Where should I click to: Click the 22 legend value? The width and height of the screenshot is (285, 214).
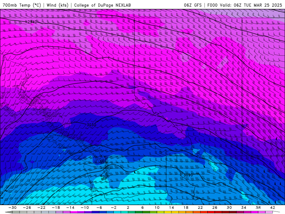200,208
